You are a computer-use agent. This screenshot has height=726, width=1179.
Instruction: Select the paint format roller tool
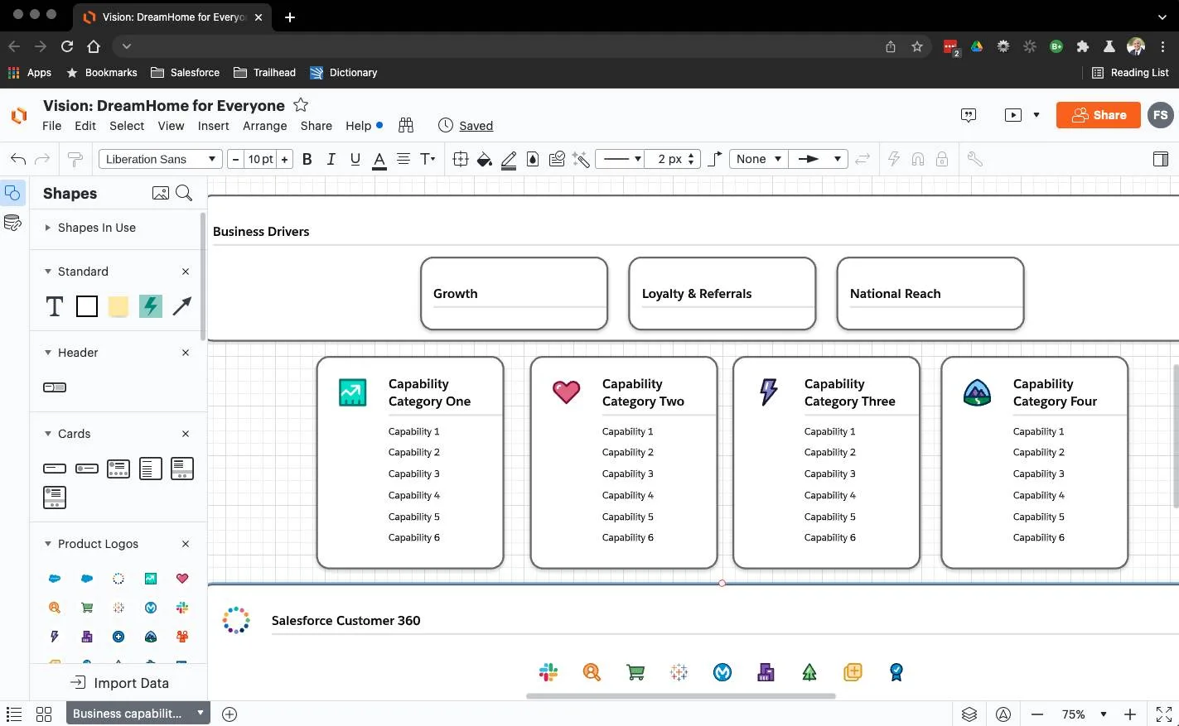point(75,159)
